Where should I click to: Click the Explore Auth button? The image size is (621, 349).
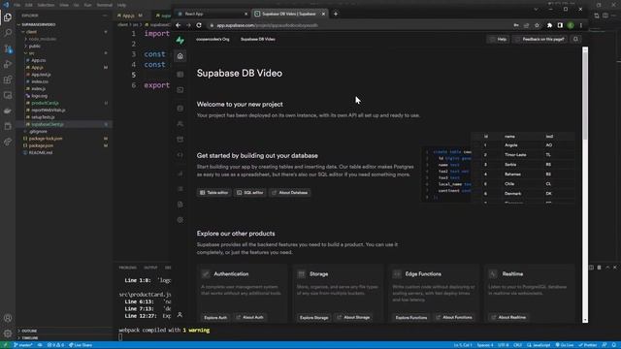215,317
